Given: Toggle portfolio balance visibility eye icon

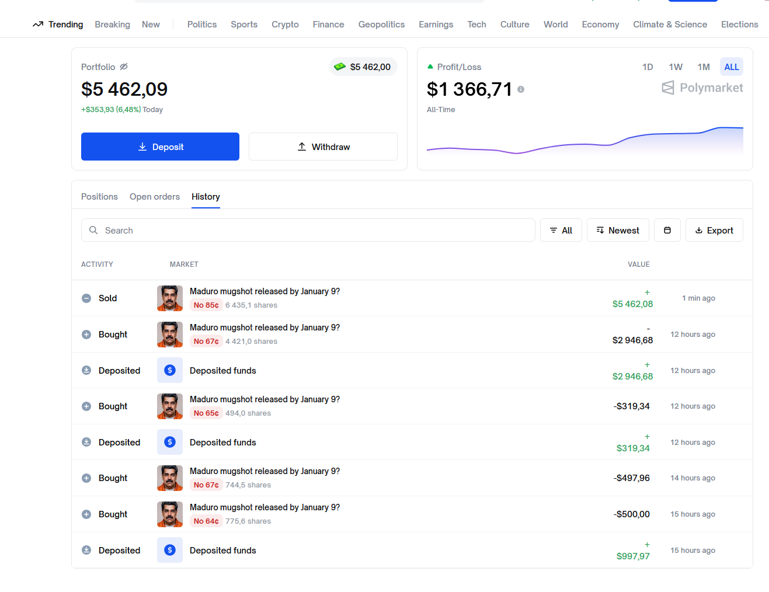Looking at the screenshot, I should [x=124, y=67].
